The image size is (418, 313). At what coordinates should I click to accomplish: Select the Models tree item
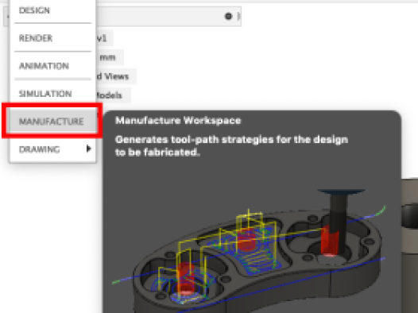[x=113, y=95]
